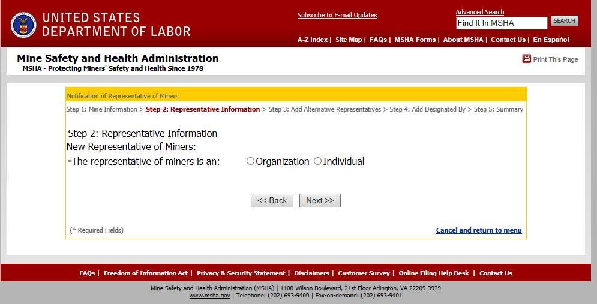Open the header FAQs menu item
This screenshot has height=304, width=597.
click(x=378, y=40)
